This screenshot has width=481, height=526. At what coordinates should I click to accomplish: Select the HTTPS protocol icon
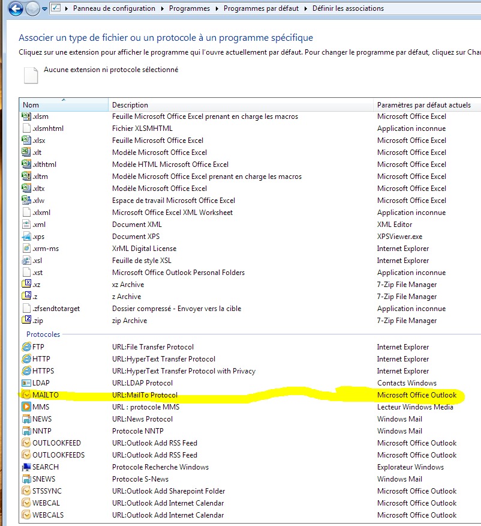(x=26, y=370)
